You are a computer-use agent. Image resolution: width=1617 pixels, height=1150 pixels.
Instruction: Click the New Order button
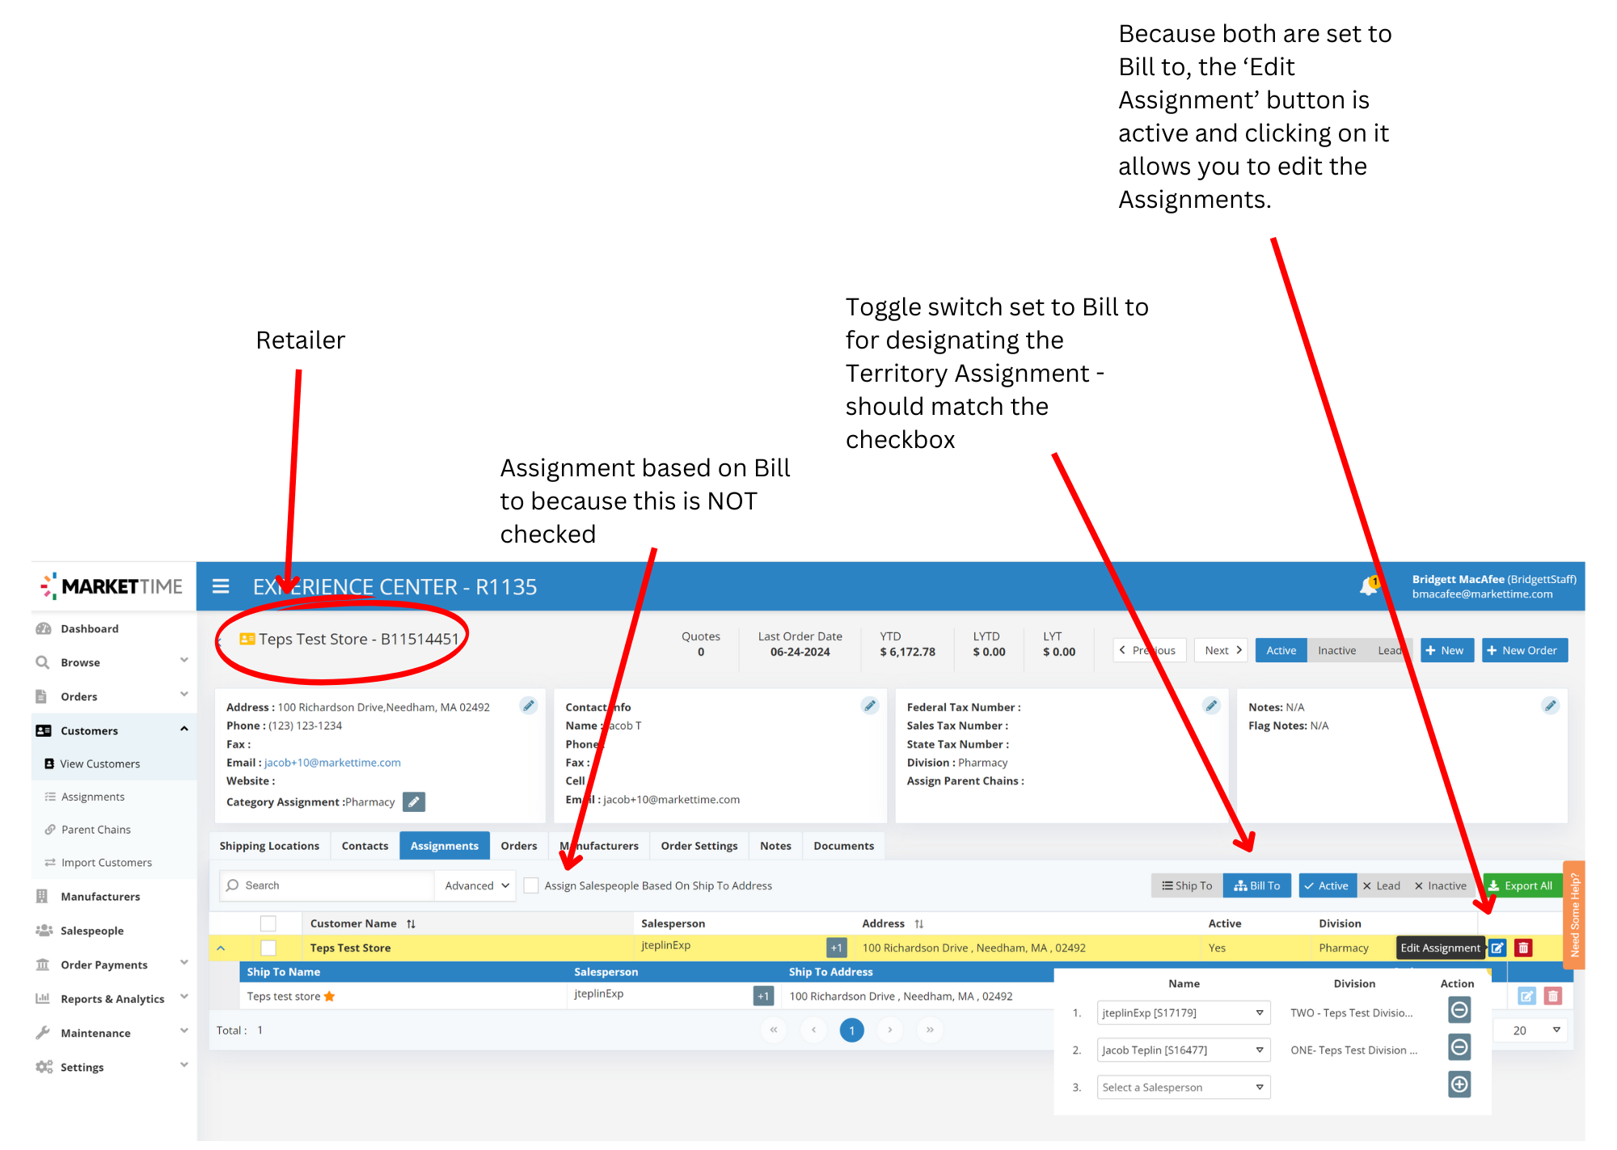click(x=1524, y=650)
